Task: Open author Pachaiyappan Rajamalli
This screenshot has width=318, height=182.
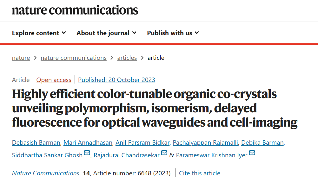Action: tap(205, 142)
